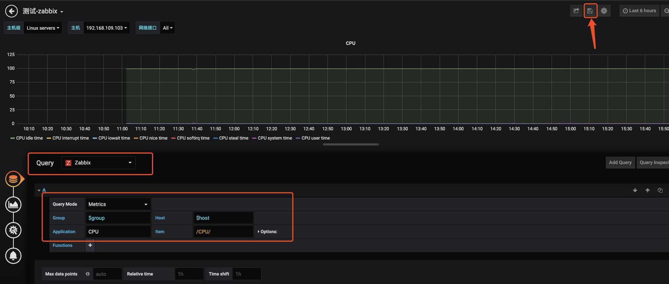The width and height of the screenshot is (669, 284).
Task: Open the Linux servers host group dropdown
Action: pos(43,28)
